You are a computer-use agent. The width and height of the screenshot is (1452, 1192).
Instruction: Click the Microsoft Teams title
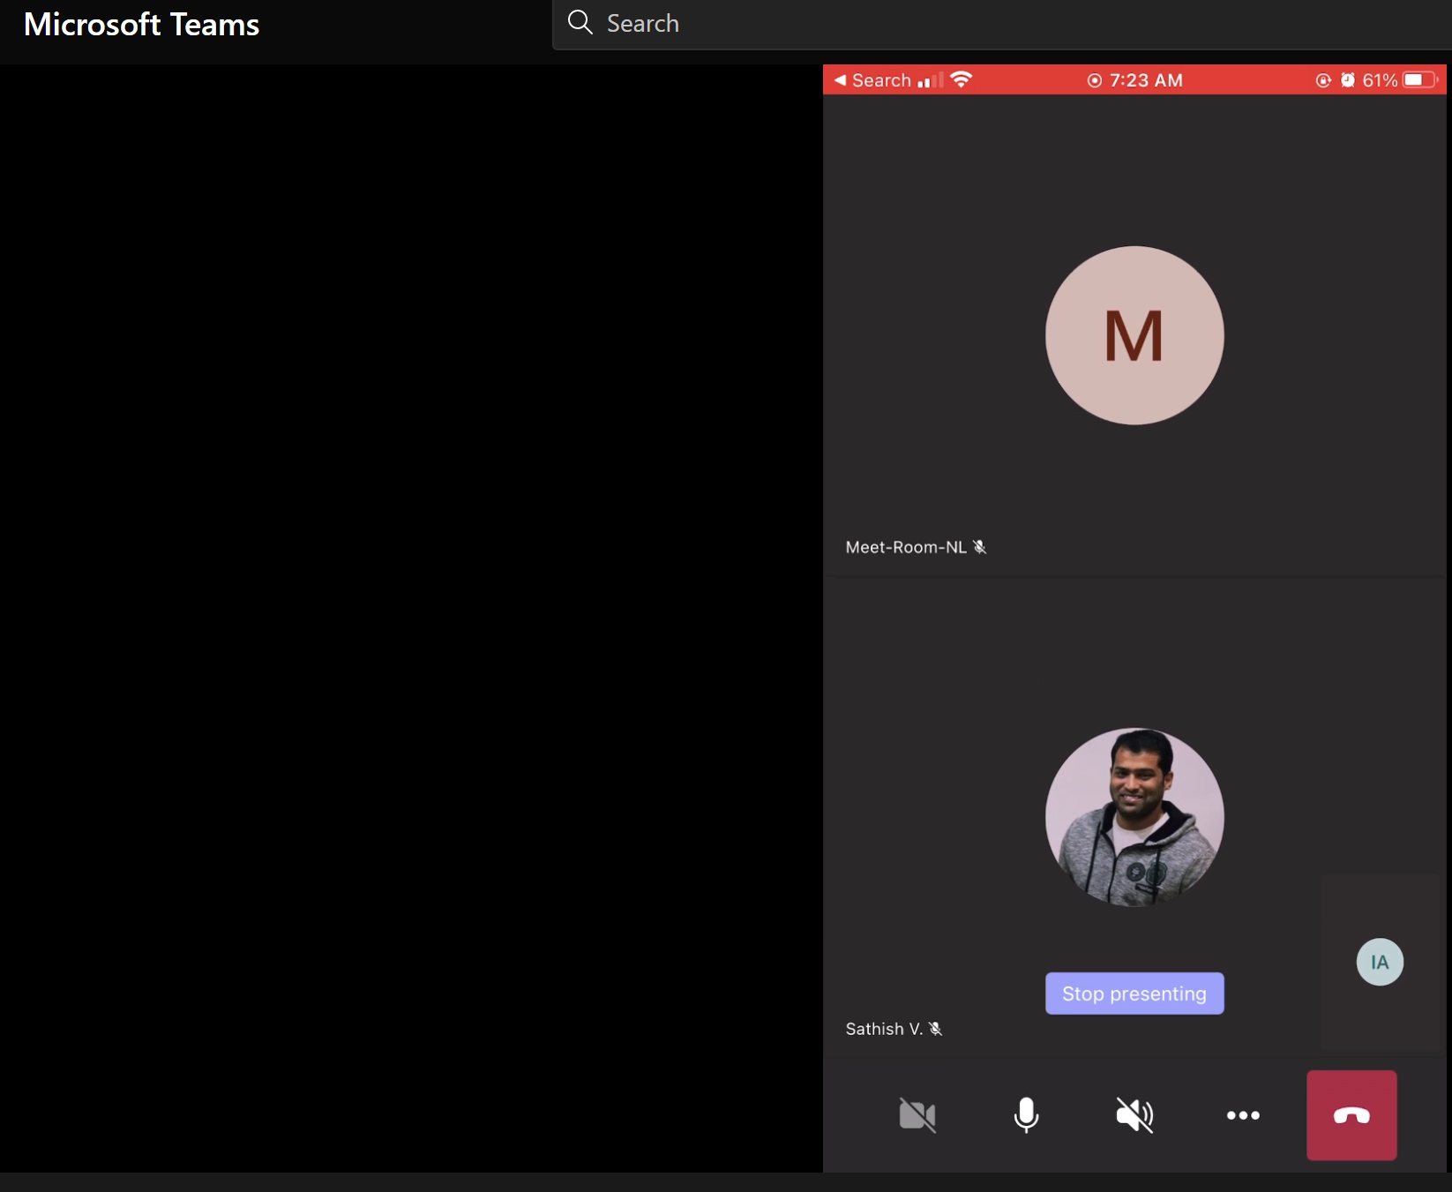[x=141, y=25]
